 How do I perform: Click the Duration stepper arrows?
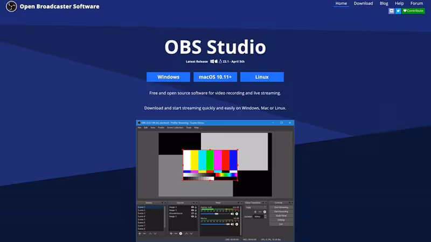pyautogui.click(x=265, y=217)
